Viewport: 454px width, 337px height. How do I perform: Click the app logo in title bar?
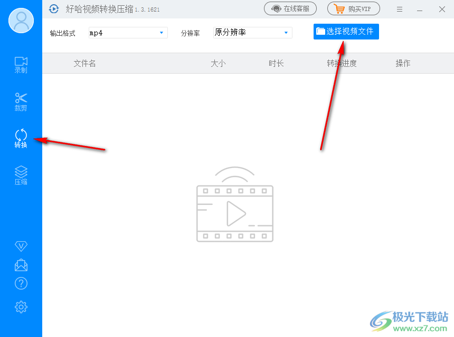tap(54, 9)
